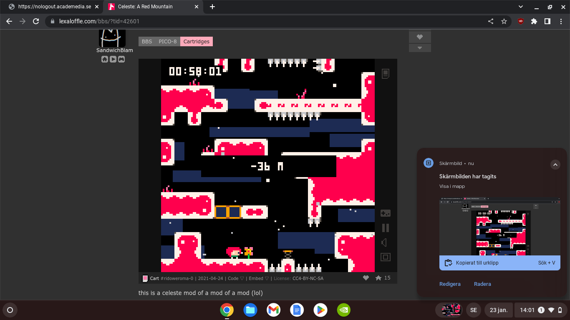View site info via the lock icon
The image size is (570, 320).
[x=53, y=21]
